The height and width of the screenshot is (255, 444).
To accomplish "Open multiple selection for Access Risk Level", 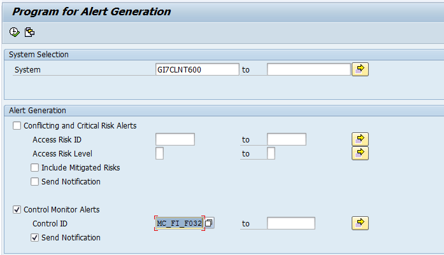I will click(x=361, y=153).
